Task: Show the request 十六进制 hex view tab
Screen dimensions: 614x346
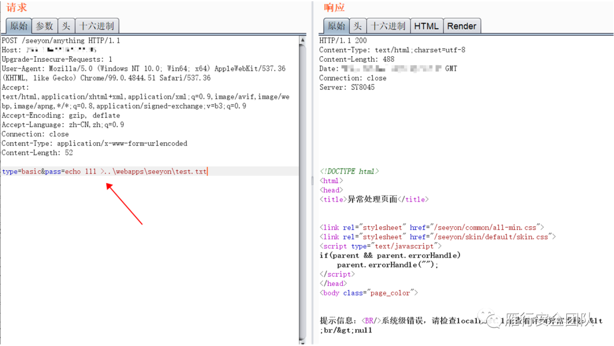Action: pos(97,26)
